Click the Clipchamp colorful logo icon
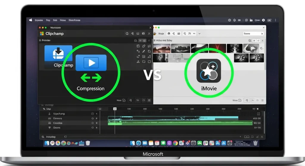This screenshot has width=305, height=166. tap(42, 34)
